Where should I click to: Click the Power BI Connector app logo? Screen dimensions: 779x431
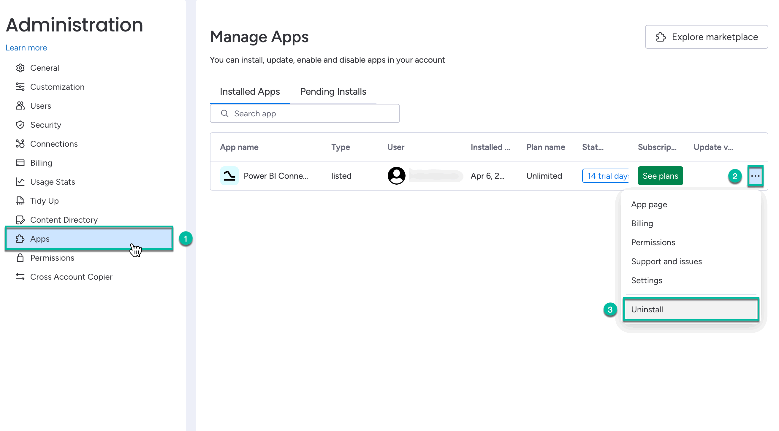click(x=229, y=176)
